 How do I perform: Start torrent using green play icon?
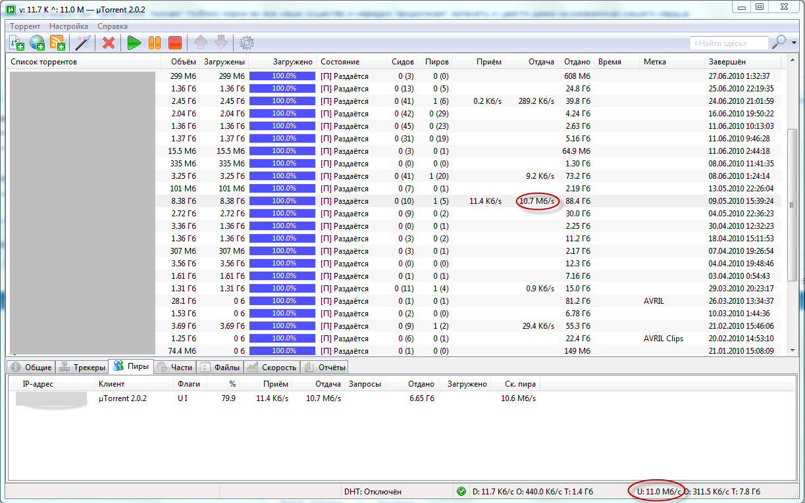coord(134,43)
